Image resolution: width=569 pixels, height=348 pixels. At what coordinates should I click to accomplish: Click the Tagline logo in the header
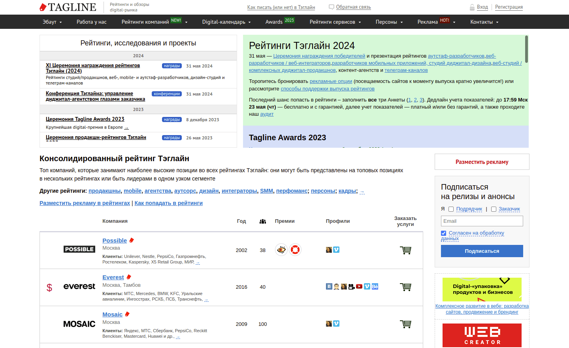68,7
